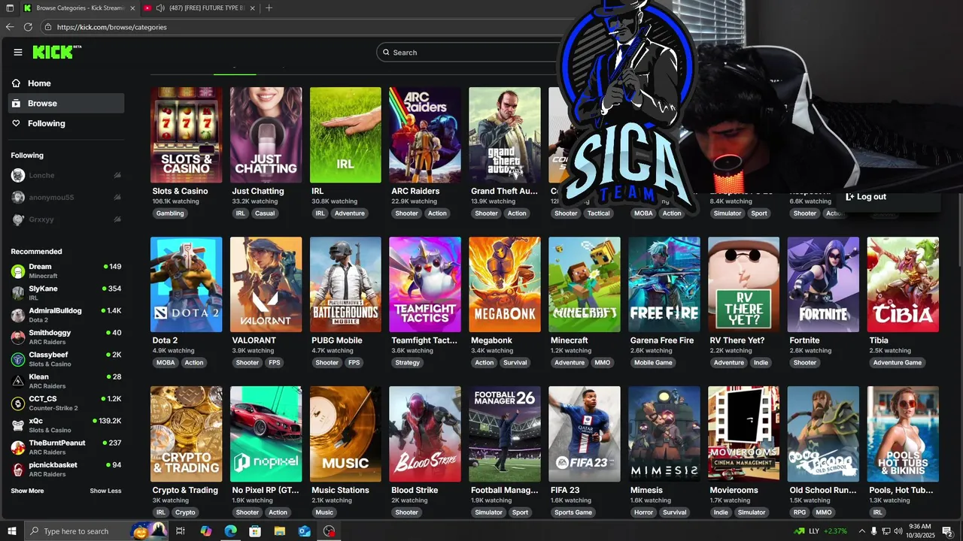Screen dimensions: 963x541
Task: Open Crypto & Trading category thumbnail
Action: (x=187, y=434)
